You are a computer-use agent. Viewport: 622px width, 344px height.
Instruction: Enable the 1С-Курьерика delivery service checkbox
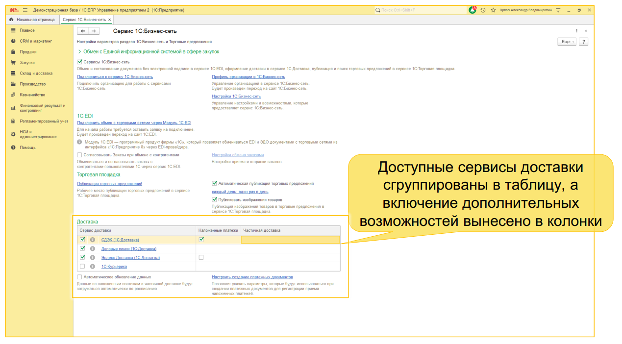[x=82, y=266]
